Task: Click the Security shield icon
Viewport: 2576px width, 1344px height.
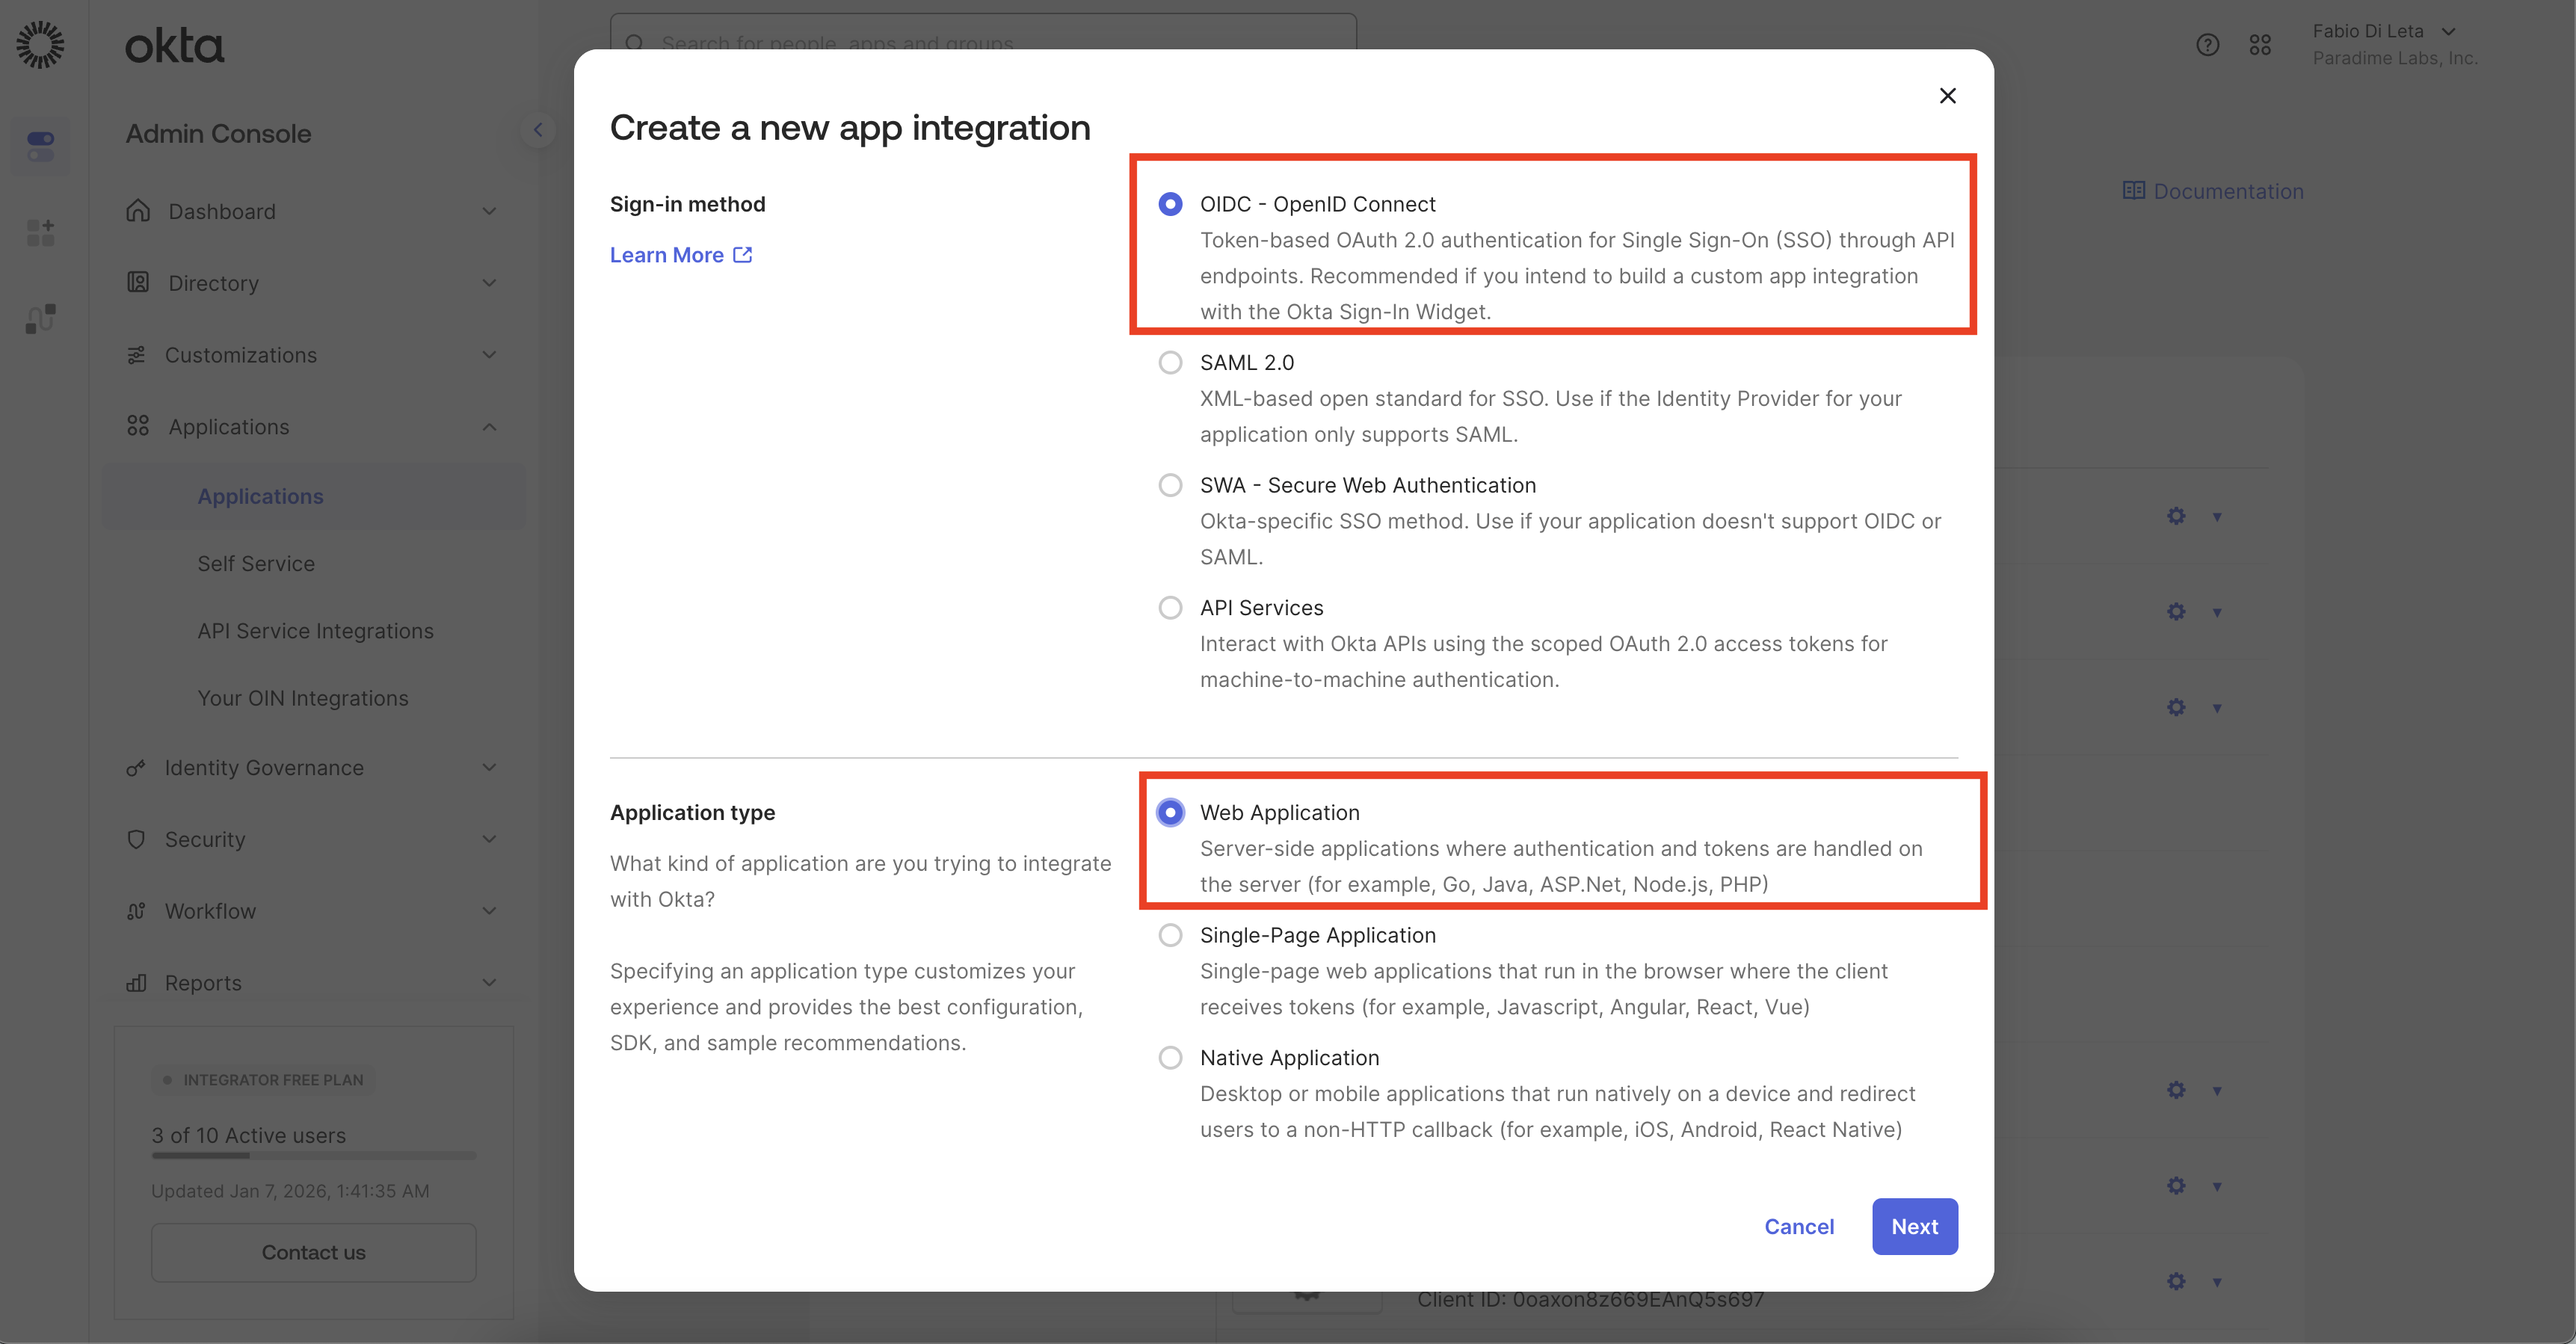Action: pos(137,839)
